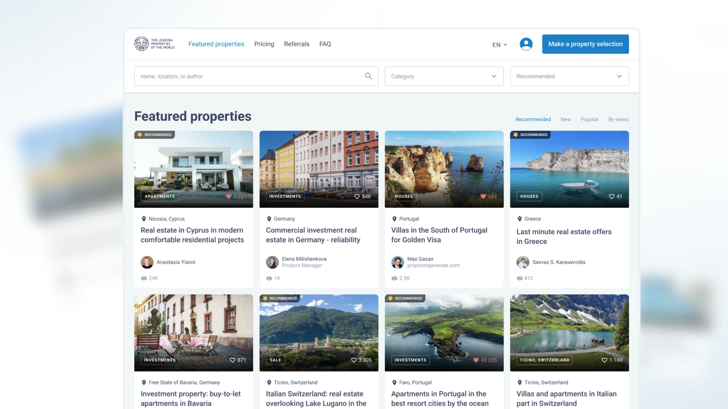Click the search magnifier icon
The height and width of the screenshot is (409, 728).
point(368,76)
